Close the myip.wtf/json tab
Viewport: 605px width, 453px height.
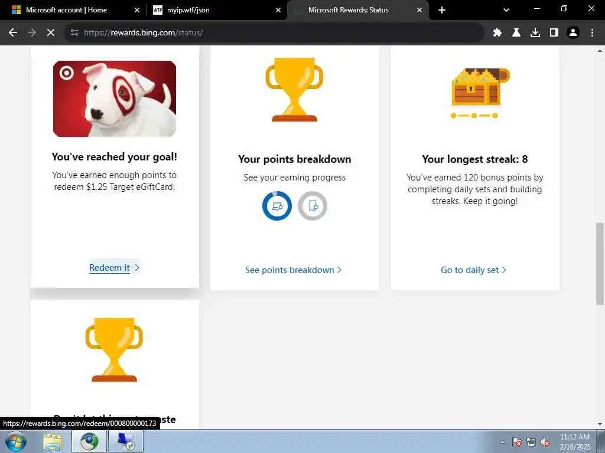(x=278, y=10)
